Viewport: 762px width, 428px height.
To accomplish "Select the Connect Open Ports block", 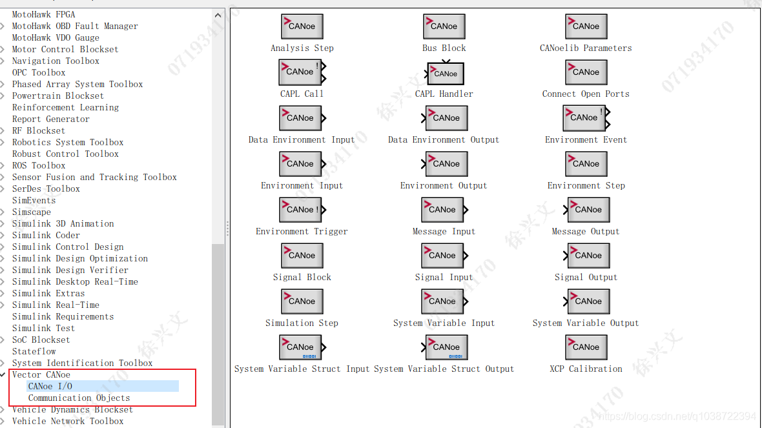I will point(586,72).
